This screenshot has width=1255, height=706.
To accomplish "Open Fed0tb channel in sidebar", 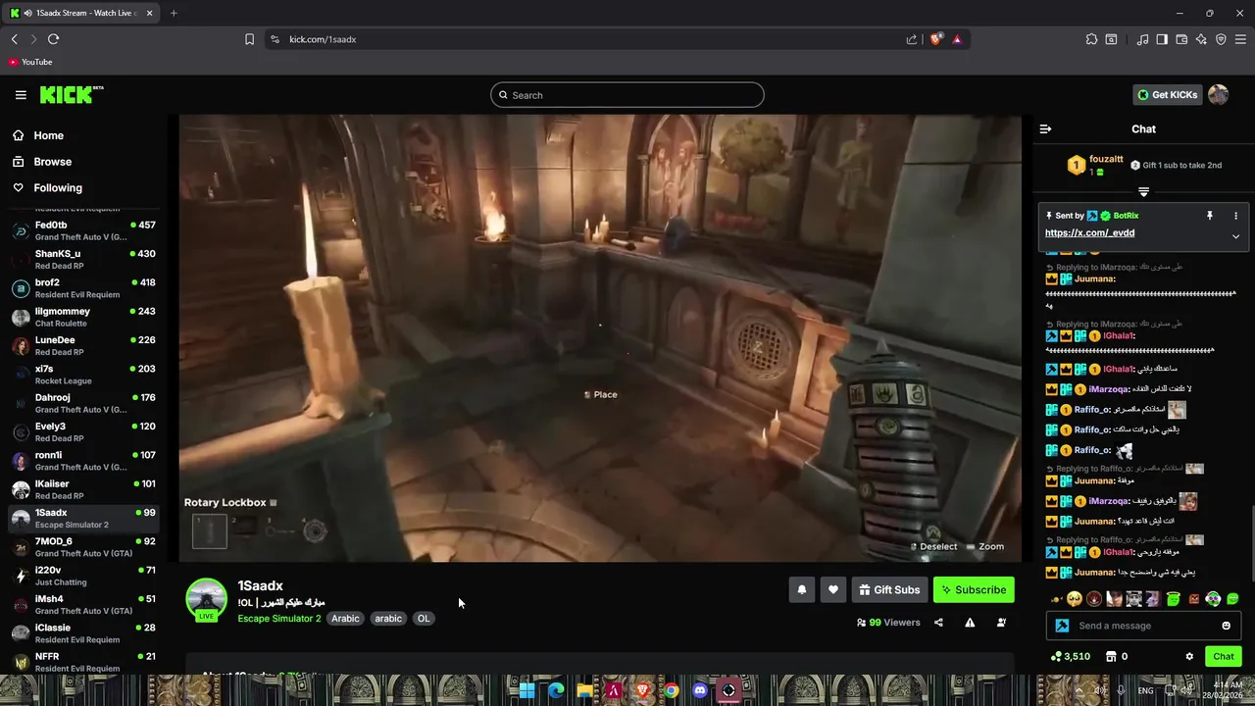I will point(83,230).
